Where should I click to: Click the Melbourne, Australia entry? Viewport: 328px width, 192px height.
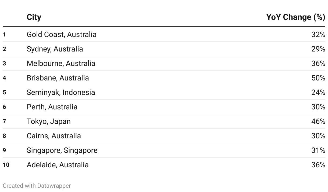tap(61, 63)
